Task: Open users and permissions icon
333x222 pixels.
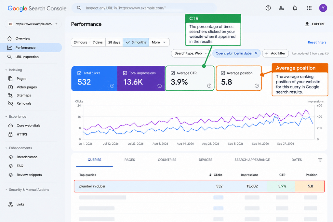Action: pos(281,8)
